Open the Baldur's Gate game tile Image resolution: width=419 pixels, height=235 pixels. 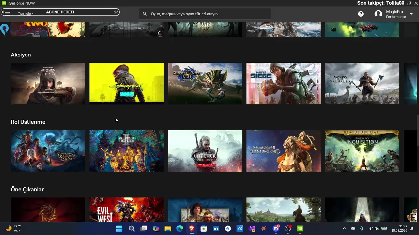(48, 151)
